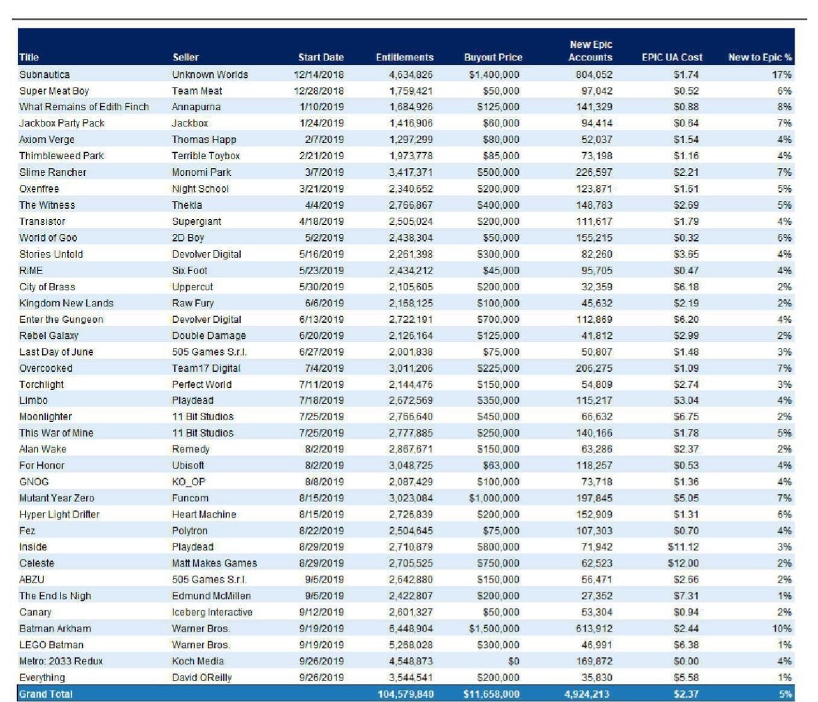Image resolution: width=818 pixels, height=702 pixels.
Task: Click the $1,400,000 buyout price cell
Action: tap(494, 74)
